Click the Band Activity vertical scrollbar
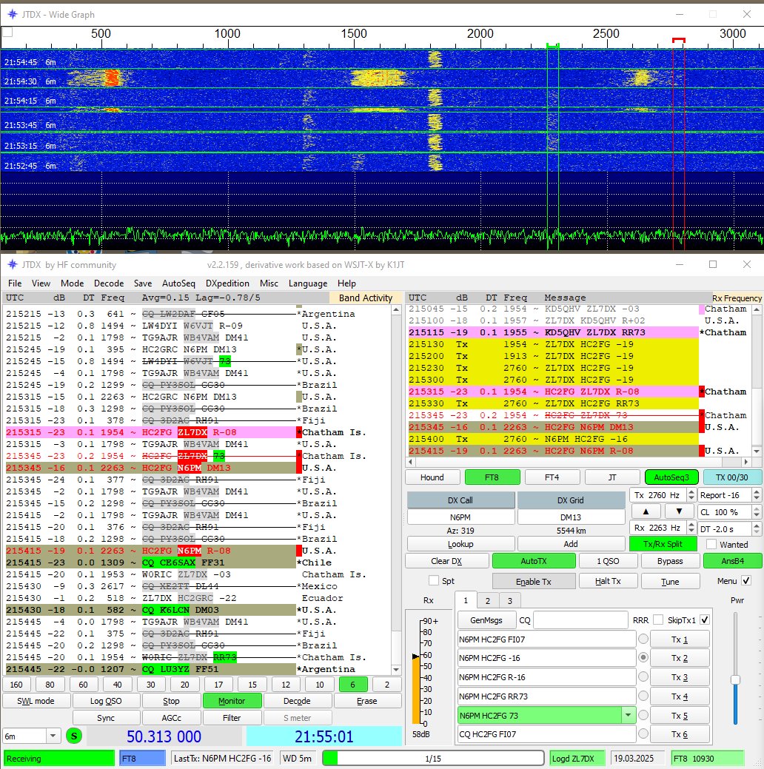Image resolution: width=764 pixels, height=769 pixels. (397, 489)
